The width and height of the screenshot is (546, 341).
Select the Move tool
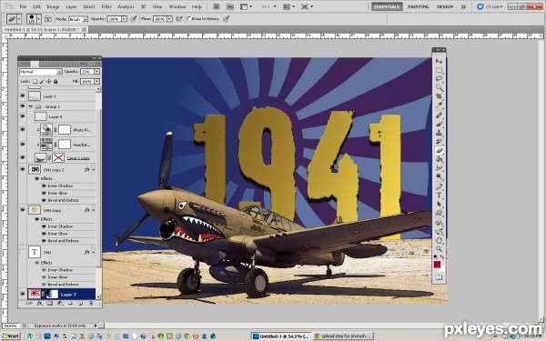click(440, 61)
